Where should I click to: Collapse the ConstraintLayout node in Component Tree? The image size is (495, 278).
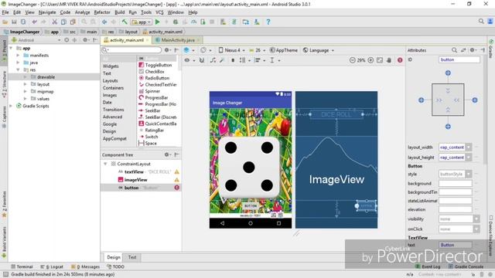tap(105, 164)
